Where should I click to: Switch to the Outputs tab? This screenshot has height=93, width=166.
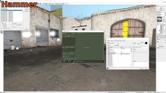[x=112, y=41]
